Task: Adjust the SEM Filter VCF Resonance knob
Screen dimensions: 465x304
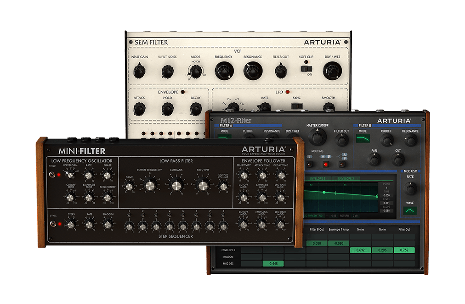Action: 253,71
